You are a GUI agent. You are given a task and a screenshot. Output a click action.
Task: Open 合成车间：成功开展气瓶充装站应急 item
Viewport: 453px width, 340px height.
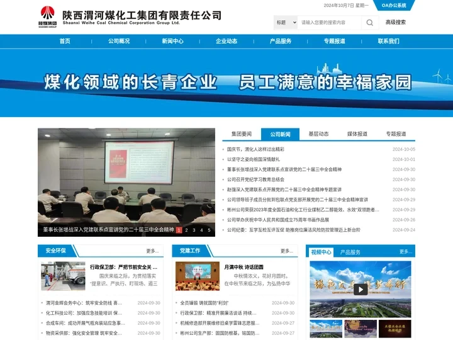[85, 323]
